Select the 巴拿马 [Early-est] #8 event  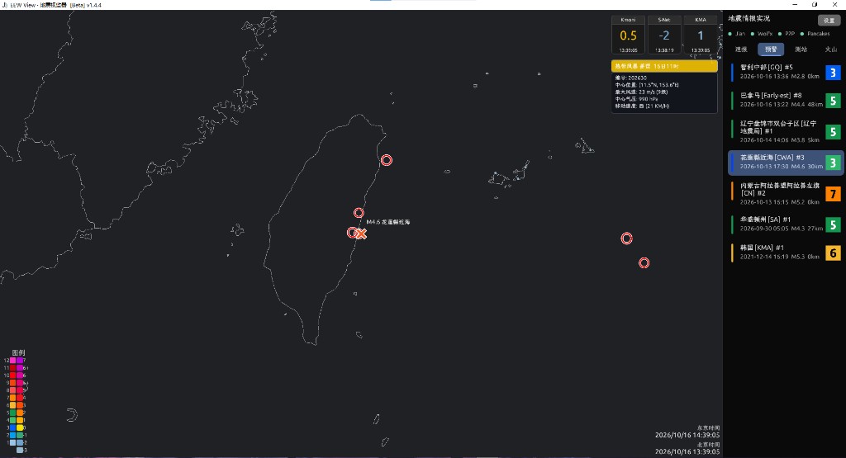pos(786,100)
